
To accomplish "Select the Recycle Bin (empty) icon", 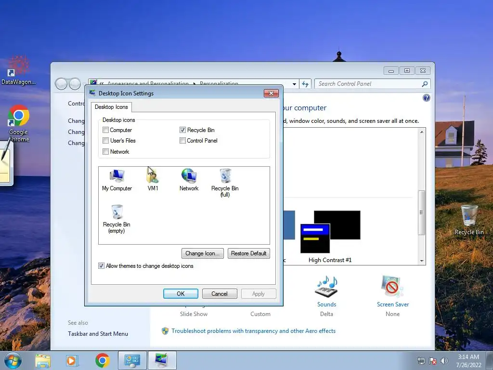I will 117,219.
